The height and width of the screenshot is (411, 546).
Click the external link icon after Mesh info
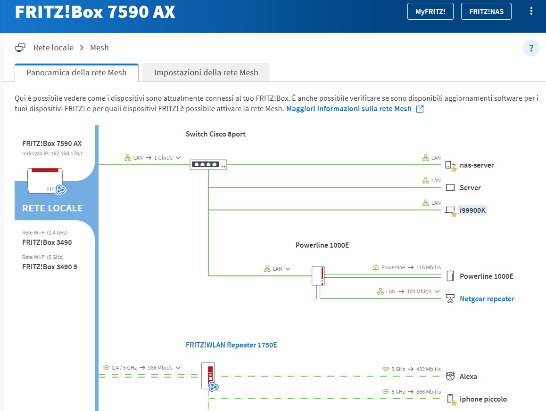420,109
